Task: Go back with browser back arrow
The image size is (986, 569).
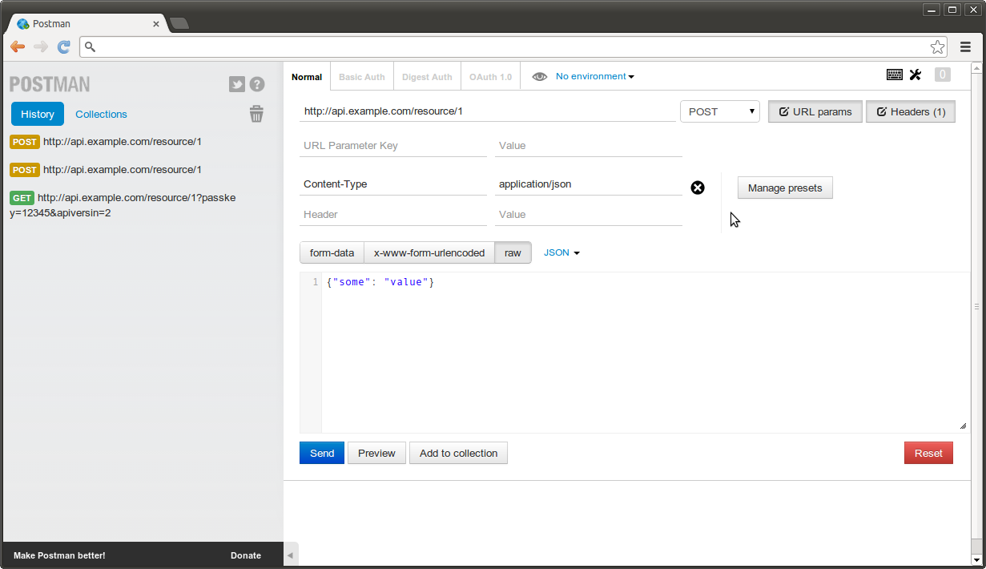Action: click(x=18, y=46)
